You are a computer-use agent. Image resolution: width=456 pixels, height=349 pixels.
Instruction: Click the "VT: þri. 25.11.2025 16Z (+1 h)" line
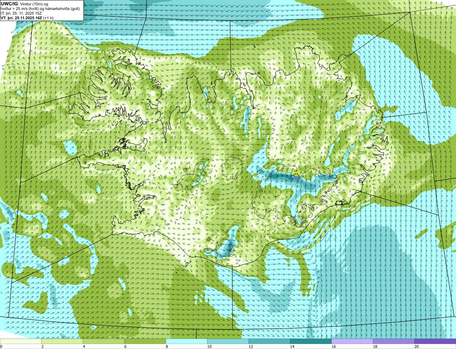(27, 18)
